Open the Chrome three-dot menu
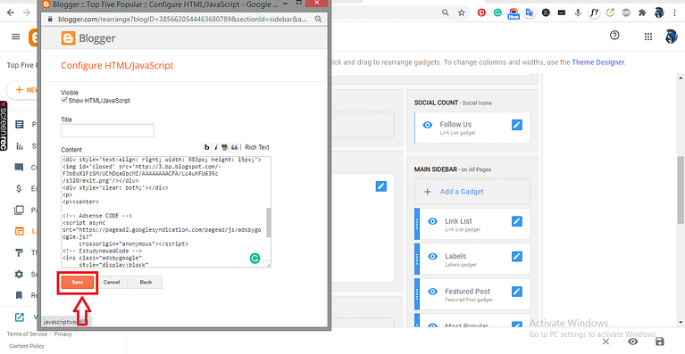The width and height of the screenshot is (685, 354). [675, 12]
